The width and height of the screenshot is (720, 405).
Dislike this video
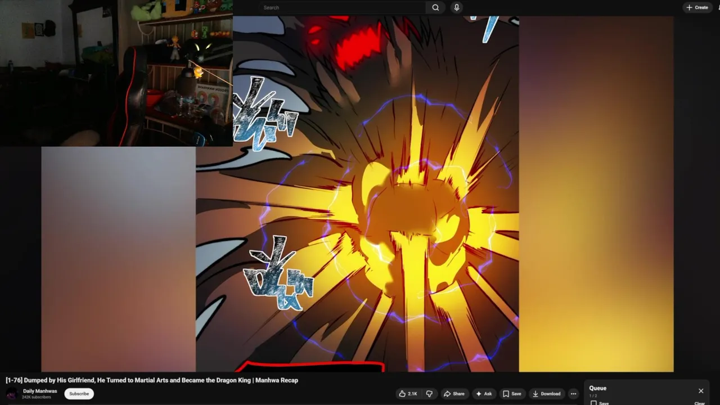coord(429,394)
